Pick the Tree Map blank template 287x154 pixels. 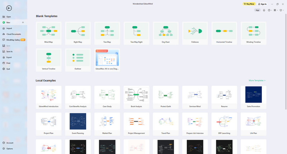[107, 33]
